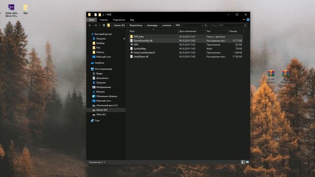Sort by the Размер column header

[x=236, y=31]
